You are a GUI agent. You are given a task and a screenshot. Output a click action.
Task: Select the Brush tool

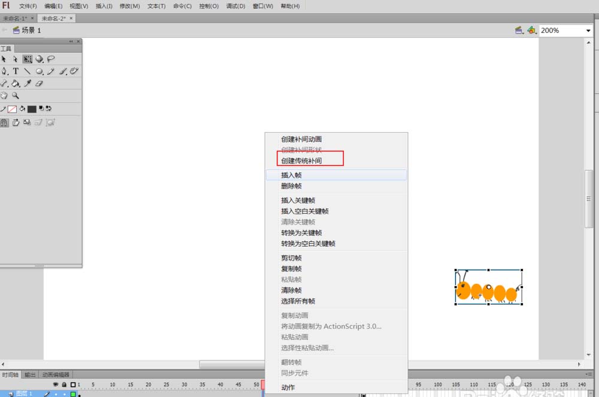coord(63,71)
